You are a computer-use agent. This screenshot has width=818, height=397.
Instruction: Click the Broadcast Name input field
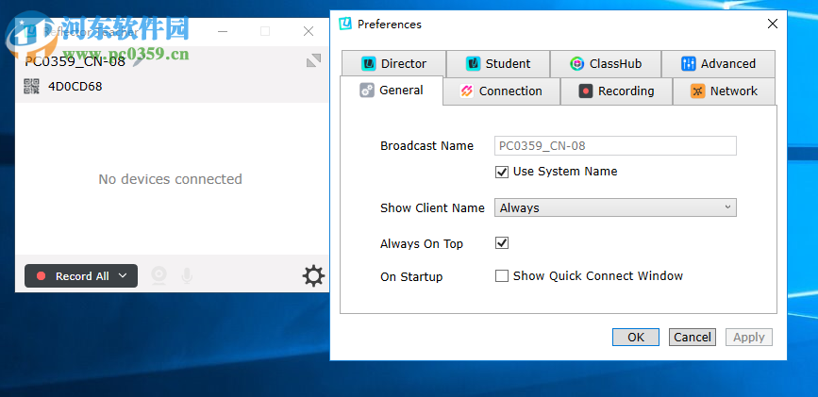tap(615, 146)
